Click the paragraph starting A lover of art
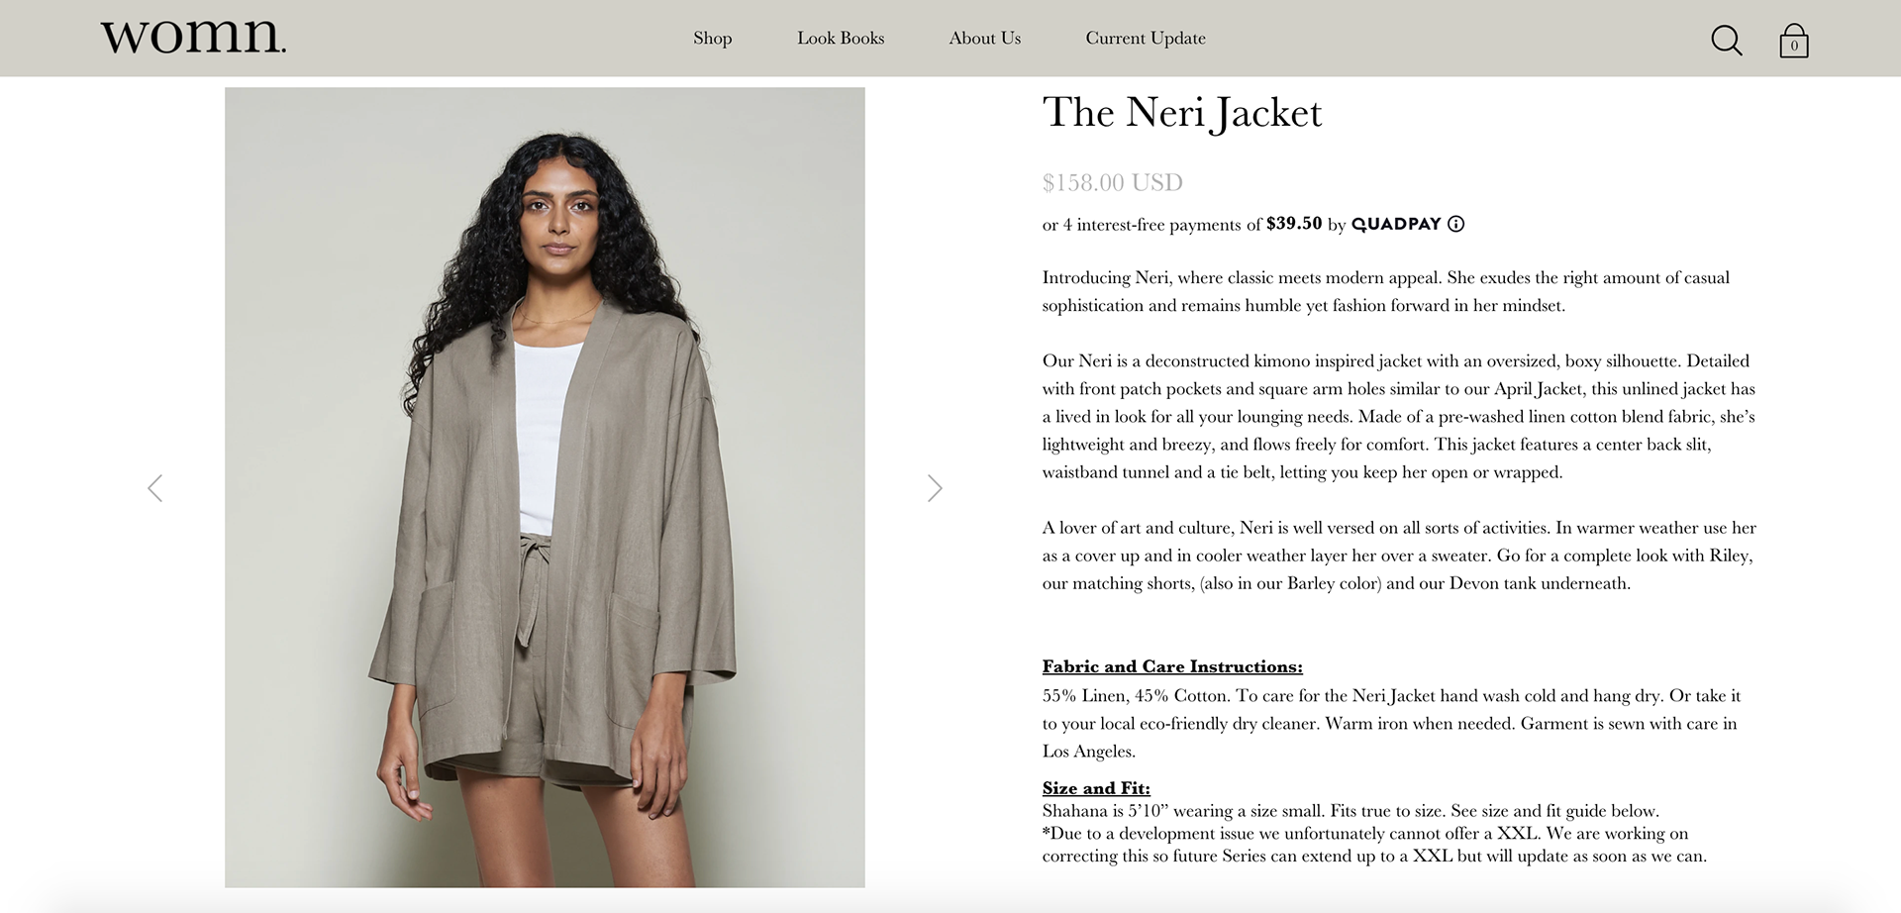The width and height of the screenshot is (1901, 913). pos(1399,556)
